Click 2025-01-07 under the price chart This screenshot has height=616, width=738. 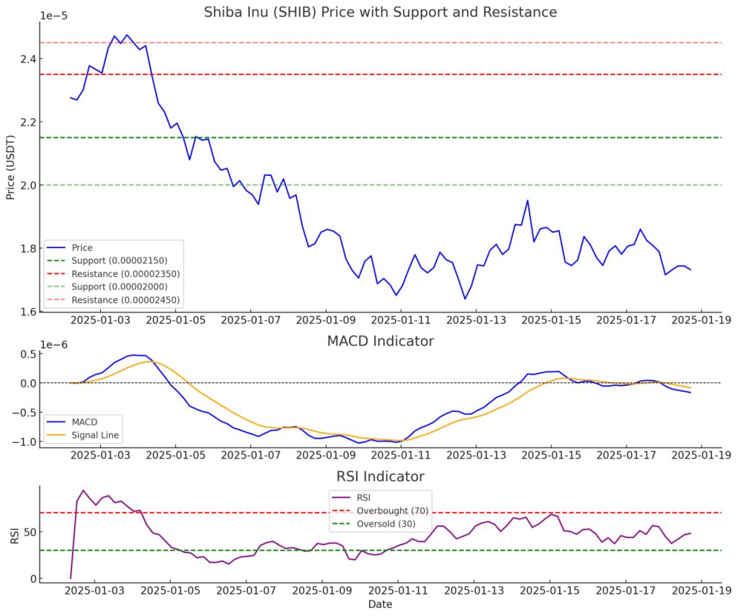coord(251,320)
